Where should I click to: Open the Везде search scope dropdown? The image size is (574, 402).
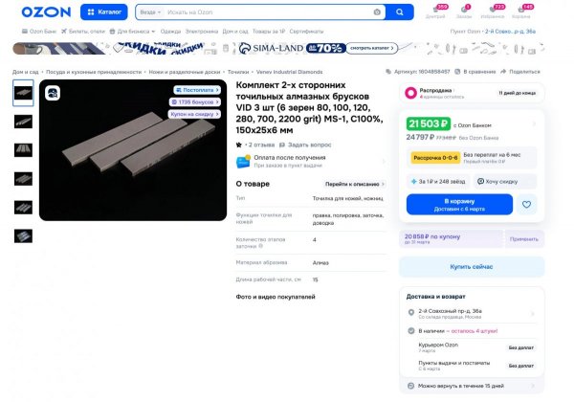(150, 12)
